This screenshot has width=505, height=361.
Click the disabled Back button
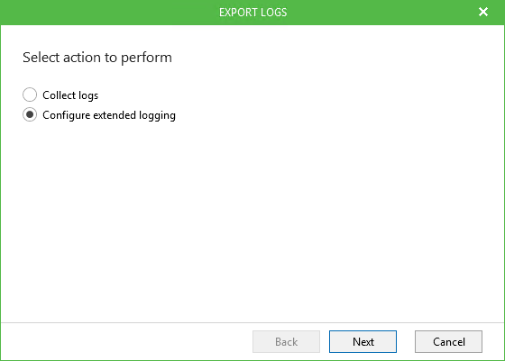coord(287,341)
